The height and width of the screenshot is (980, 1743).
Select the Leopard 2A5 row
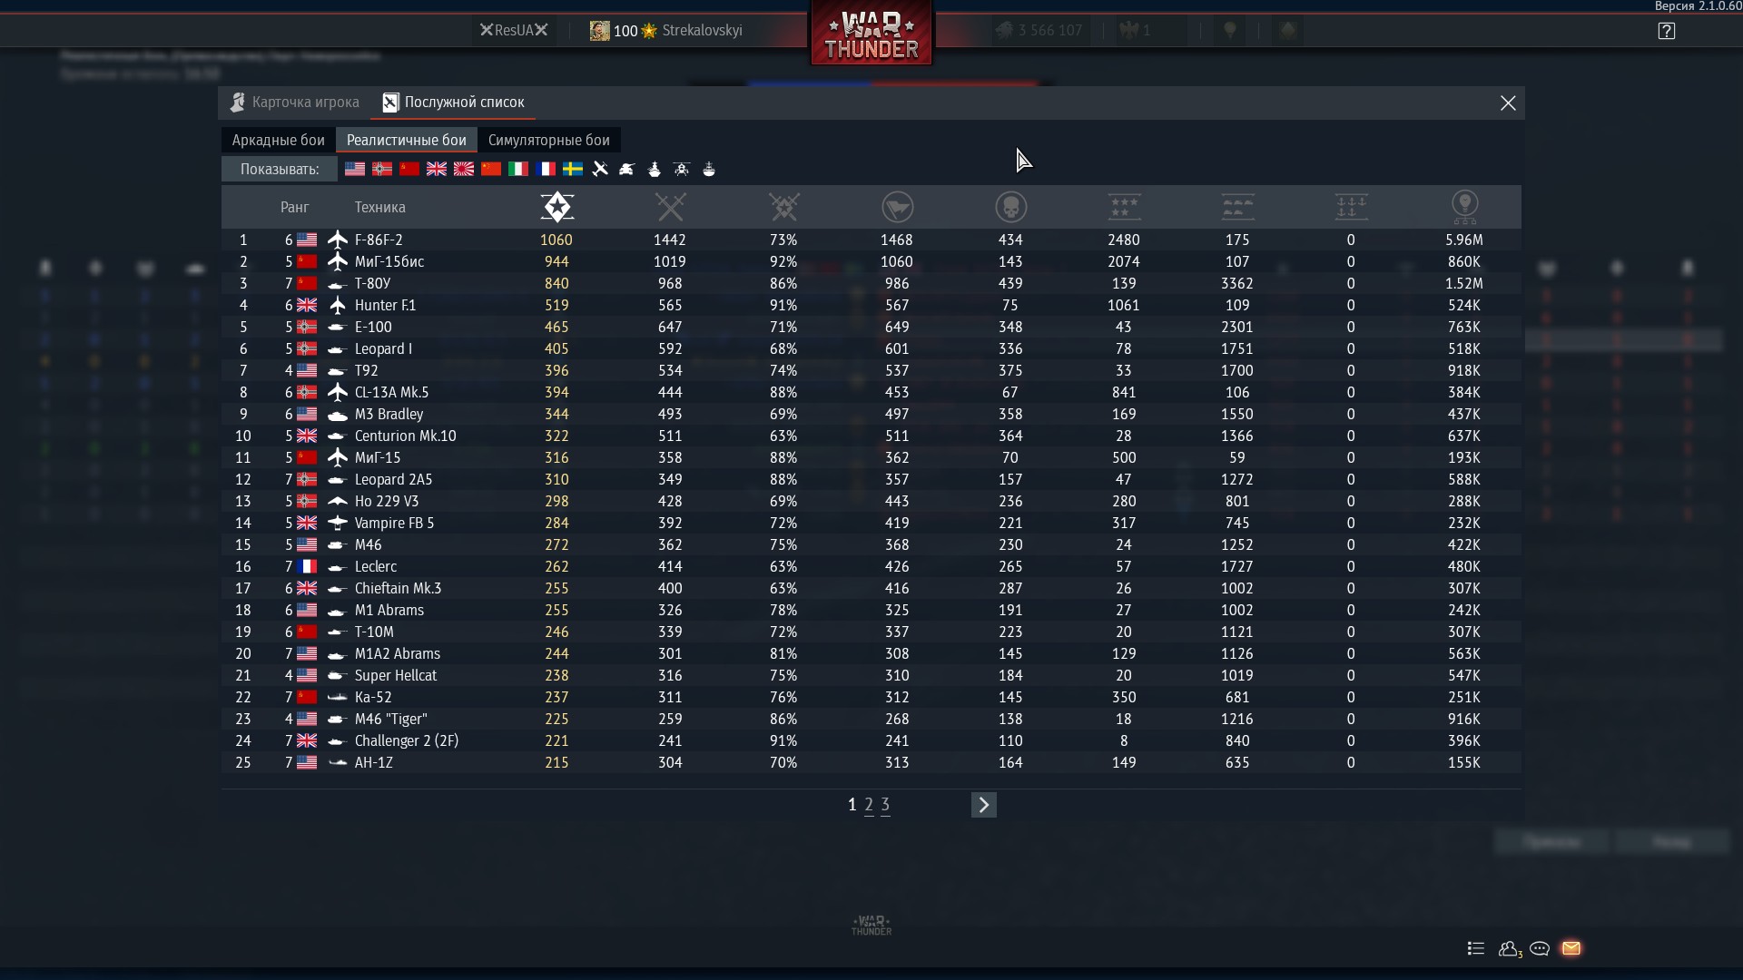tap(871, 479)
